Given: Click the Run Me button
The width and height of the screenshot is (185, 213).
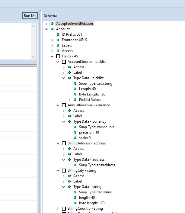Looking at the screenshot, I should tap(30, 16).
